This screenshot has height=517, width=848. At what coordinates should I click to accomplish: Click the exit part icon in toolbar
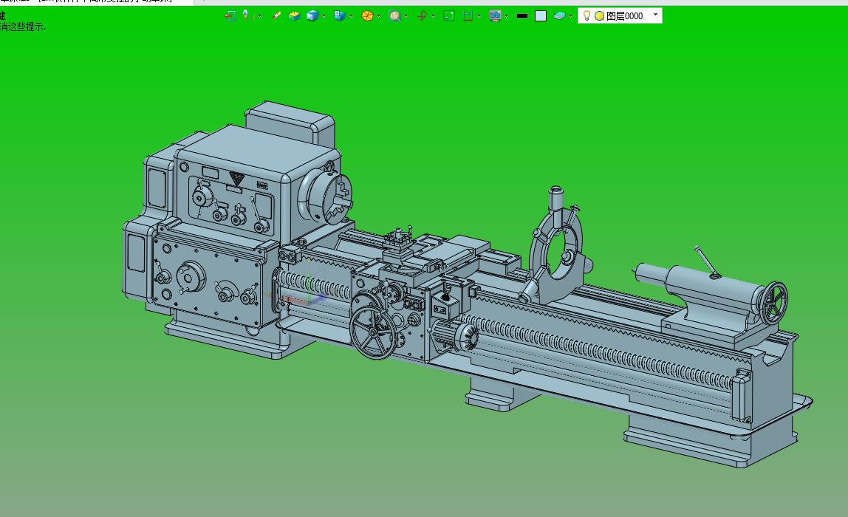pos(230,16)
